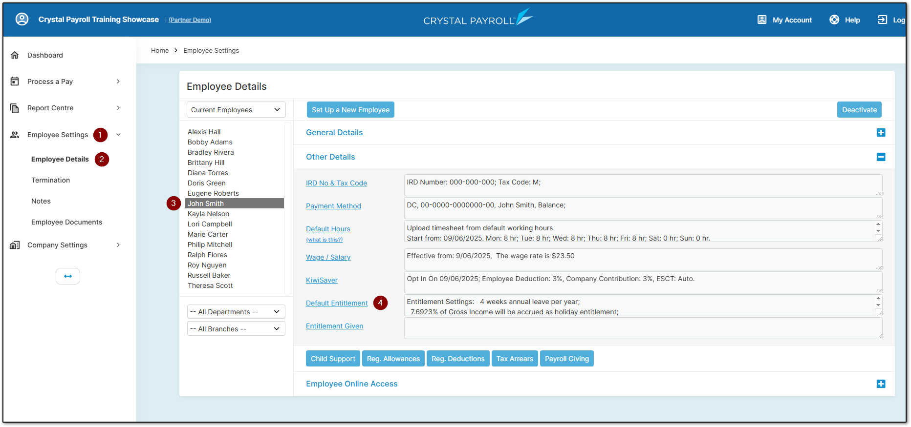
Task: Click the empty Entitlement Given text box
Action: tap(643, 328)
